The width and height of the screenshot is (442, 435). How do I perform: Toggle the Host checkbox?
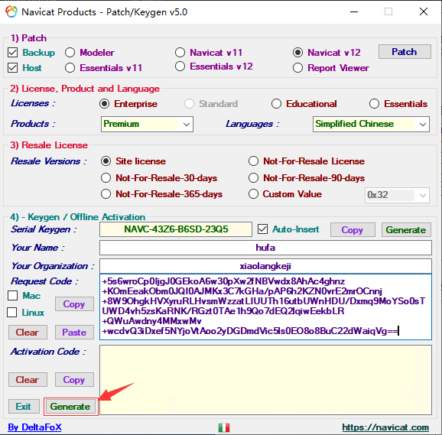(x=13, y=67)
